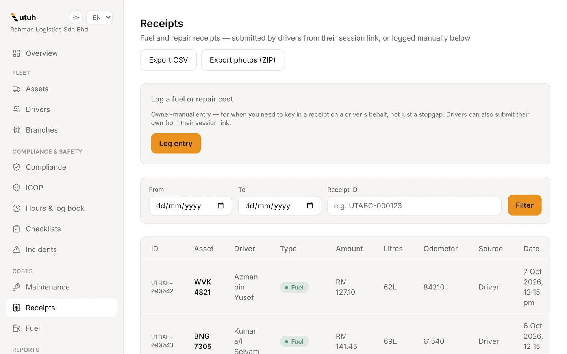Open the EN language dropdown
The image size is (567, 354).
click(x=100, y=17)
